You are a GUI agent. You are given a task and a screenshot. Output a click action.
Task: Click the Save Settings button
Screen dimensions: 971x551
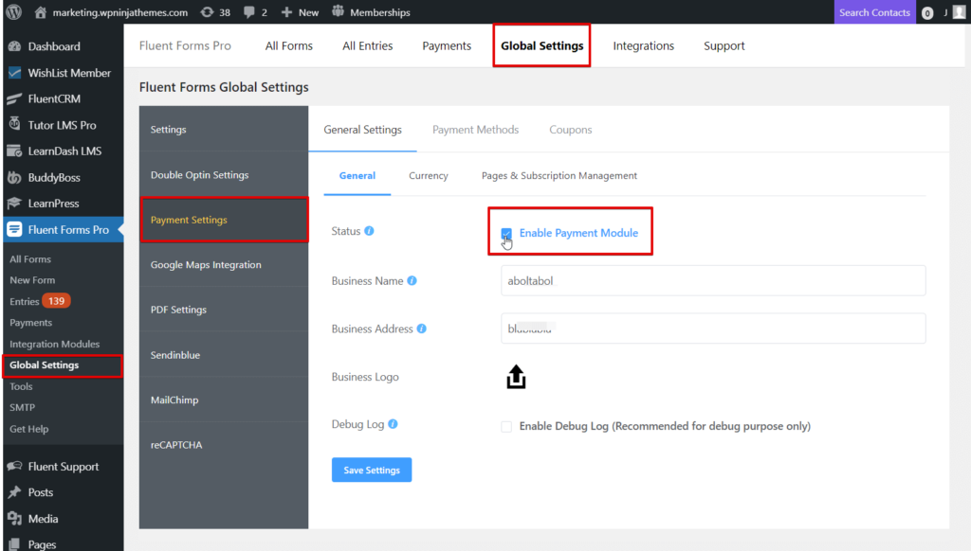tap(372, 470)
